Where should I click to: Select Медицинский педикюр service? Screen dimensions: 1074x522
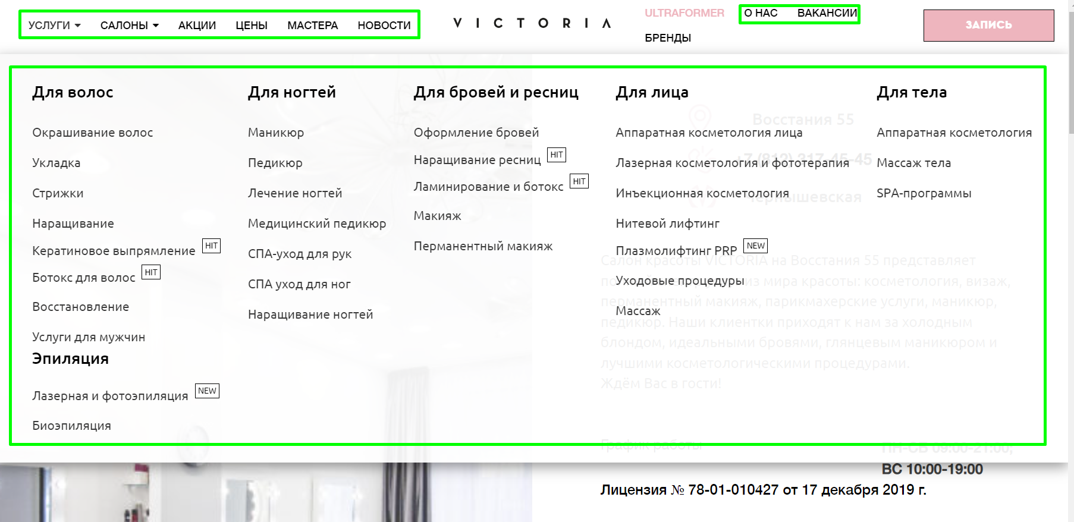(317, 224)
